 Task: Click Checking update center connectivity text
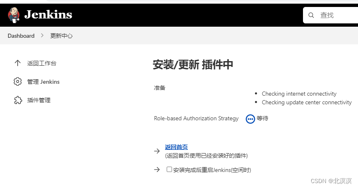(x=307, y=103)
